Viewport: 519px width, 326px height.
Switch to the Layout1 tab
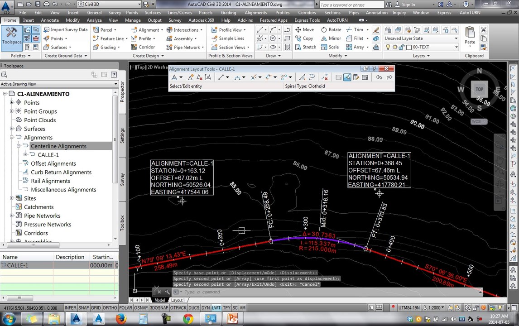pos(178,300)
